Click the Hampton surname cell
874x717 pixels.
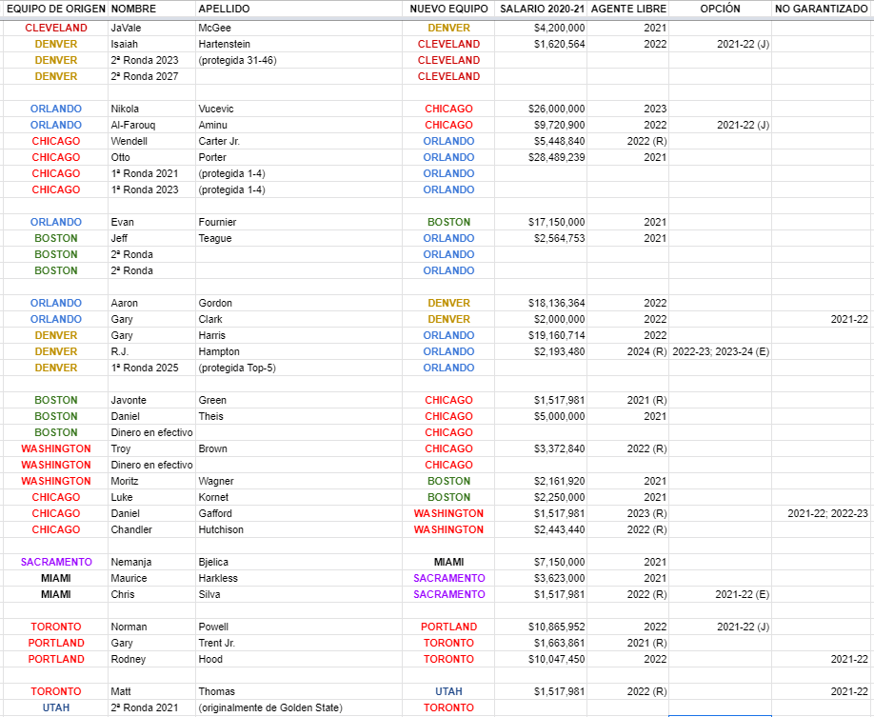coord(299,351)
